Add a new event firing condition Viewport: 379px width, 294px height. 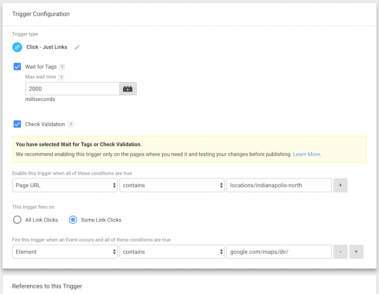tap(357, 251)
